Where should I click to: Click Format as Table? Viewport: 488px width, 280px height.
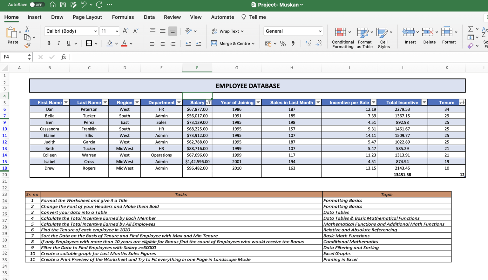pyautogui.click(x=364, y=38)
